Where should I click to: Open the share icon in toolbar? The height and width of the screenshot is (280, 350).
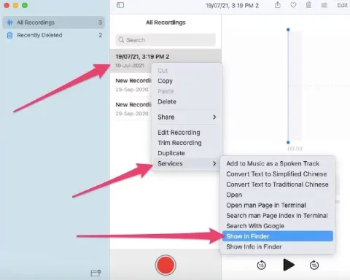pyautogui.click(x=278, y=5)
